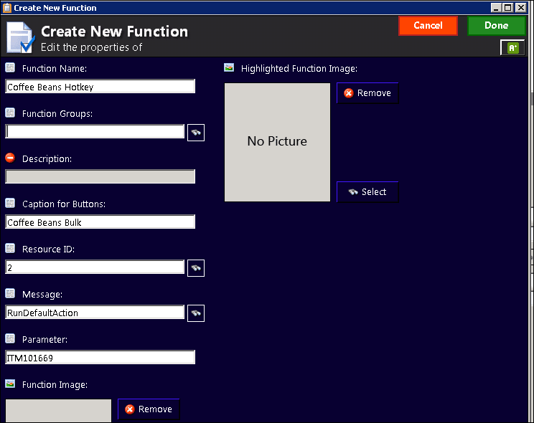
Task: Click the Function Name label icon
Action: click(x=10, y=67)
